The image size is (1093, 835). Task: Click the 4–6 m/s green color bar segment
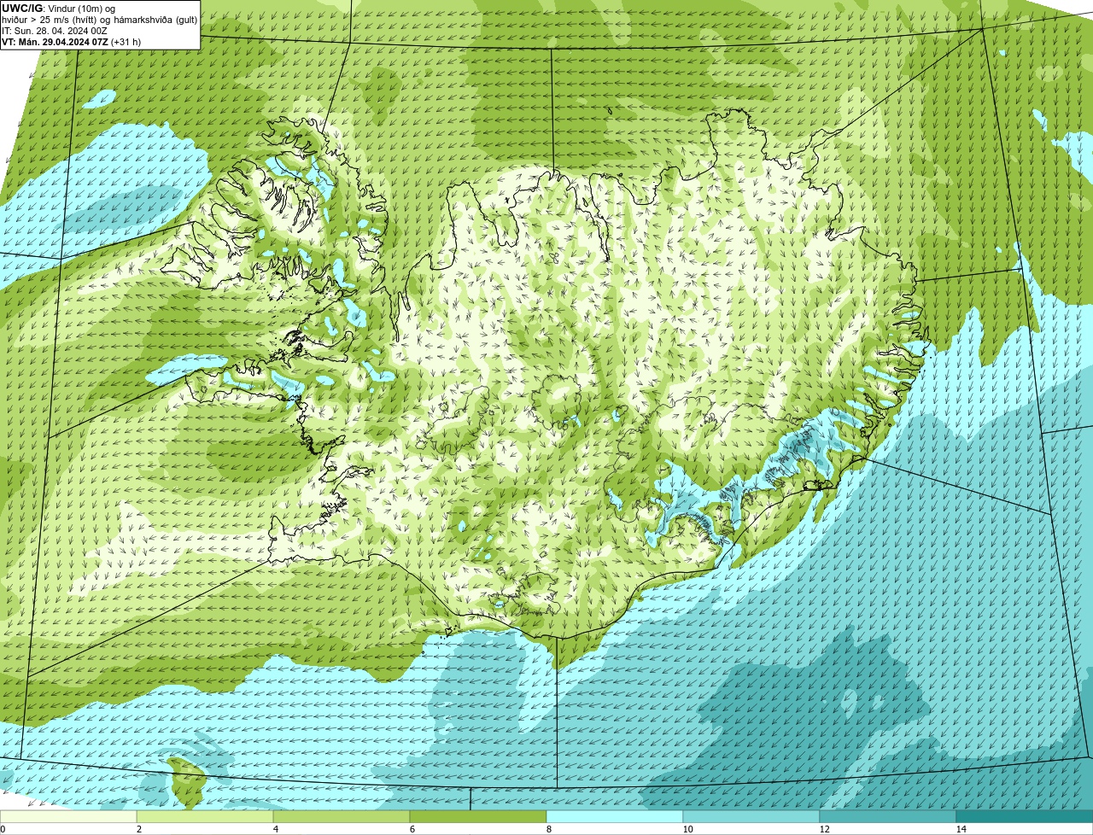pos(342,816)
